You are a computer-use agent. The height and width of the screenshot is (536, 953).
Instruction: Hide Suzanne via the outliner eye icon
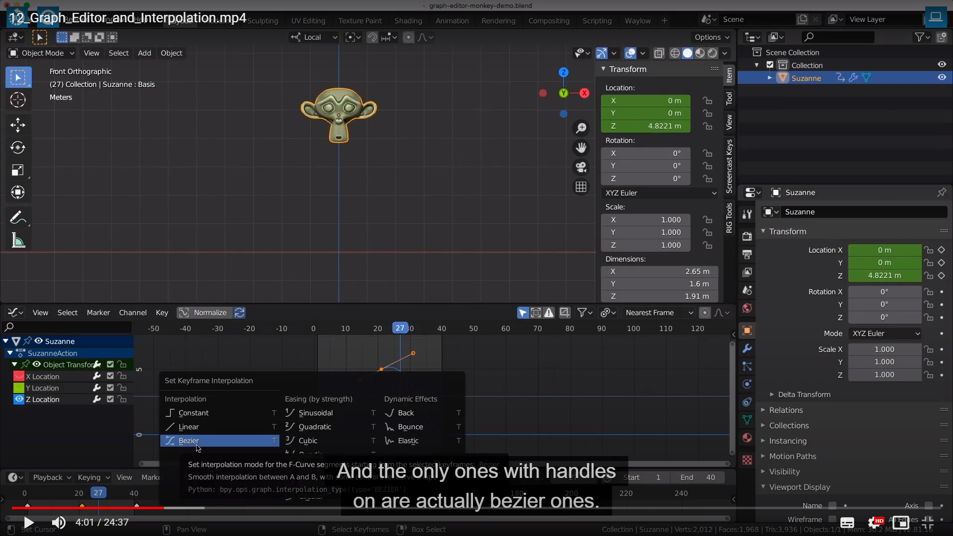(942, 77)
